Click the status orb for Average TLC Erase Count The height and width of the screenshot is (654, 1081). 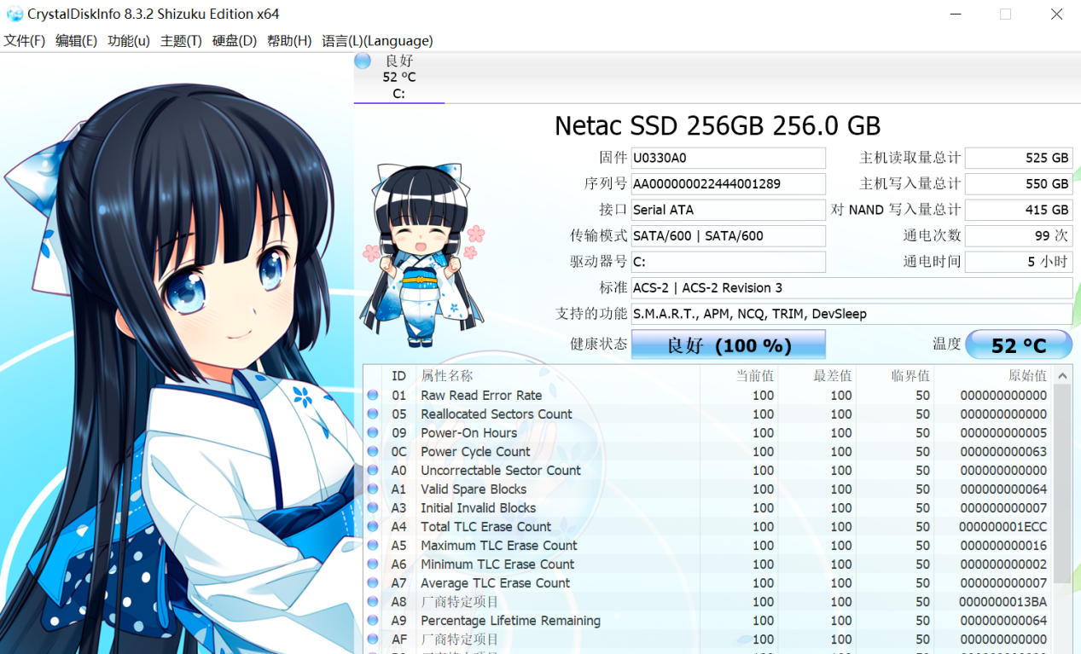[x=373, y=582]
